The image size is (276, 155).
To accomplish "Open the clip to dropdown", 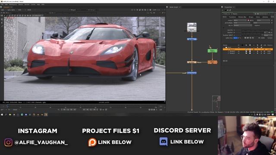I will pyautogui.click(x=242, y=25).
